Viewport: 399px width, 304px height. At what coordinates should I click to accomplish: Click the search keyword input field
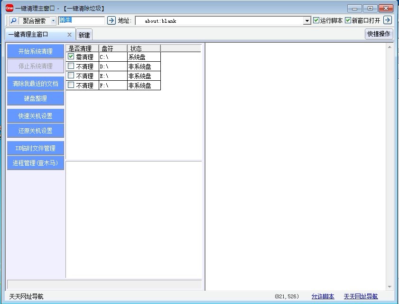coord(81,20)
